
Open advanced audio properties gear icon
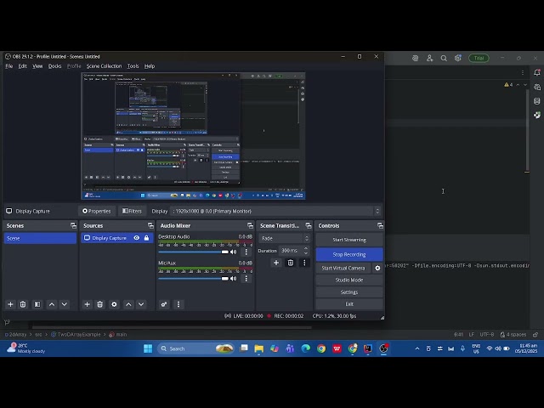[164, 304]
